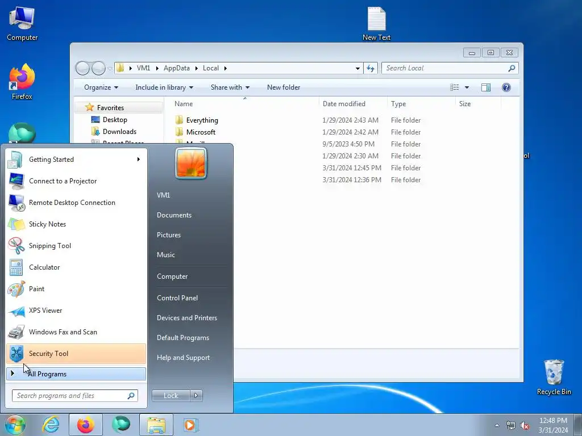Open Control Panel from Start menu
582x436 pixels.
coord(177,298)
